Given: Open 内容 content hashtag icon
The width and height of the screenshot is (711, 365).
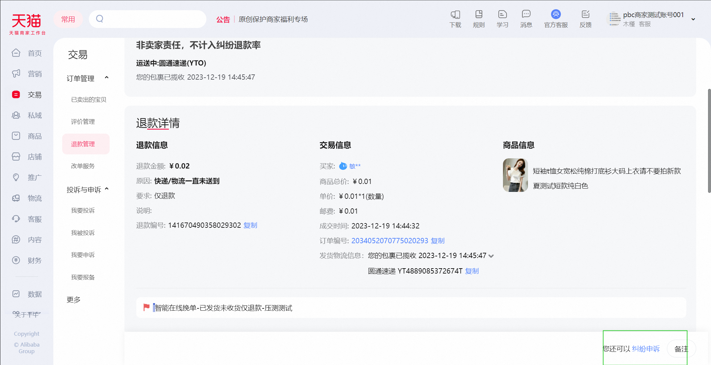Looking at the screenshot, I should coord(16,240).
